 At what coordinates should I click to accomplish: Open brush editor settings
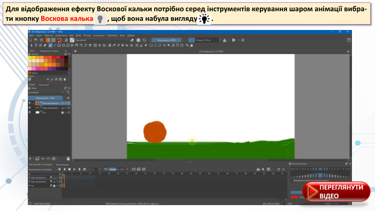(66, 40)
